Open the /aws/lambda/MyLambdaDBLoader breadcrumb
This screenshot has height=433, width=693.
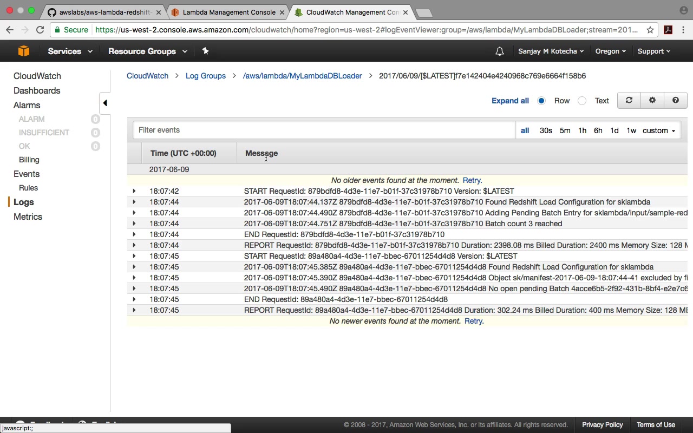[302, 76]
